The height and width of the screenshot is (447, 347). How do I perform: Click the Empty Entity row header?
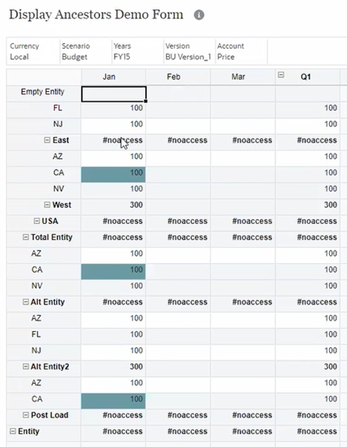point(44,92)
